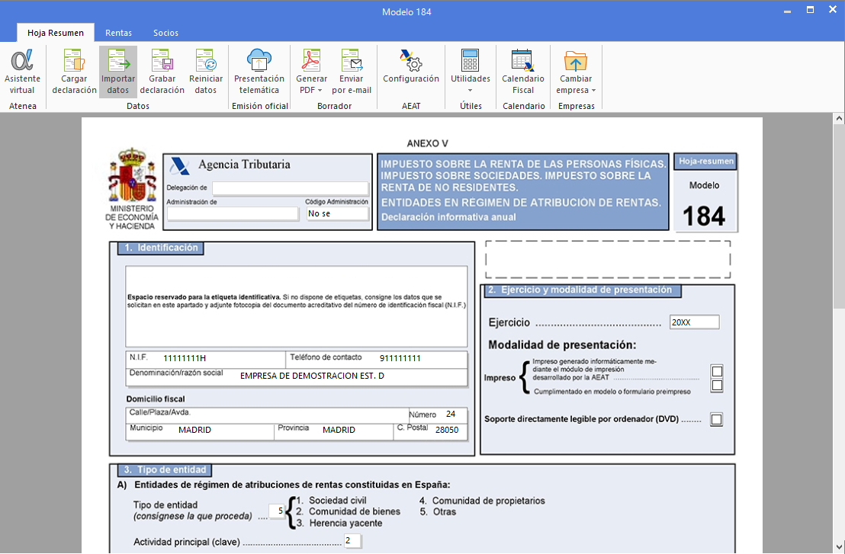Switch to the Socios tab
The width and height of the screenshot is (845, 554).
(x=165, y=33)
